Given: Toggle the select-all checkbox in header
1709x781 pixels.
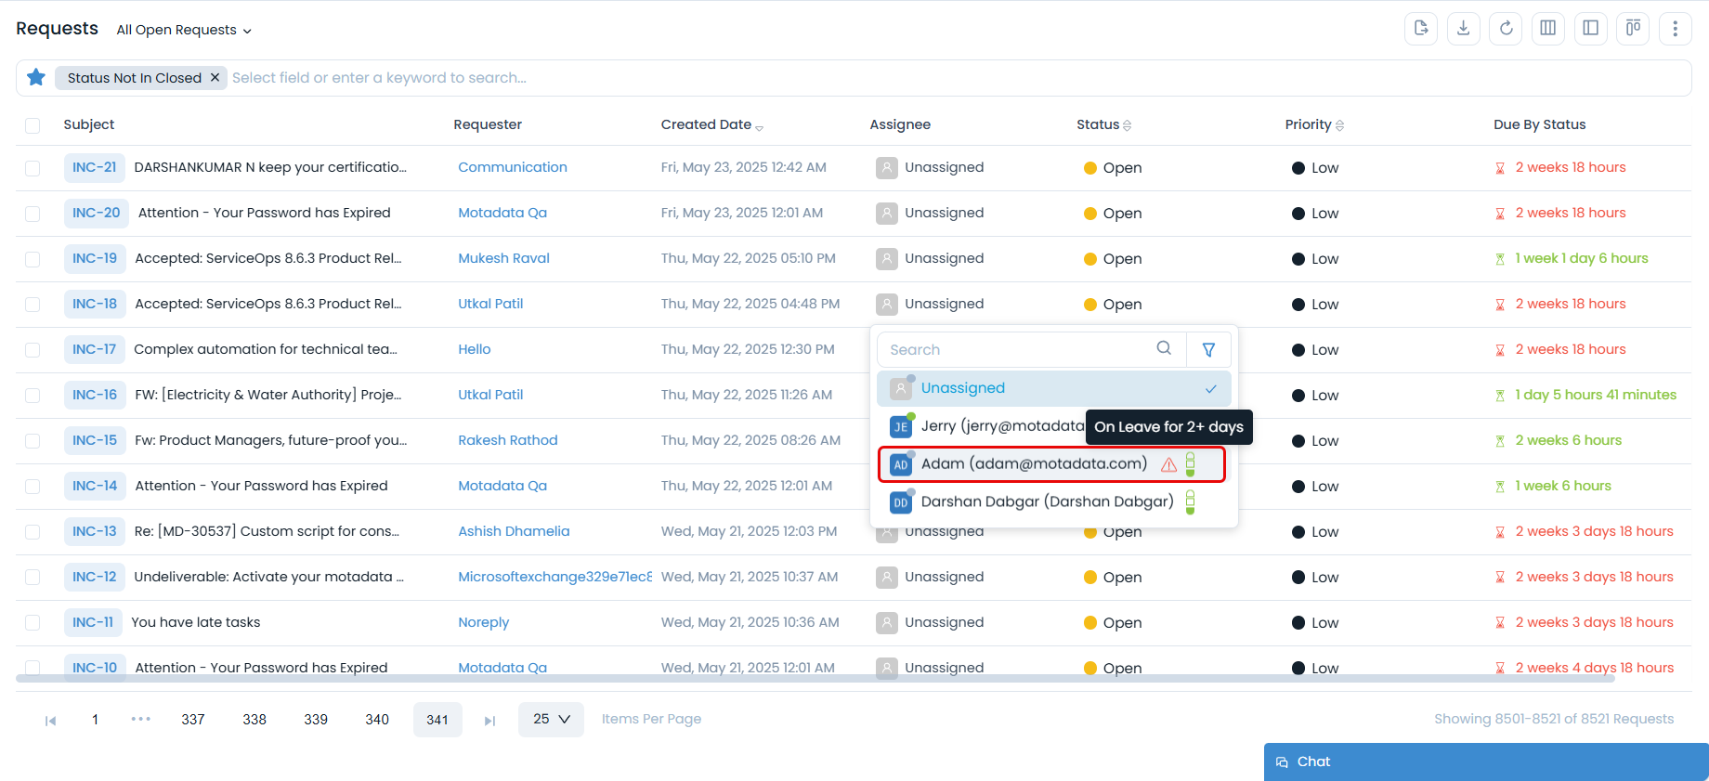Looking at the screenshot, I should [33, 125].
